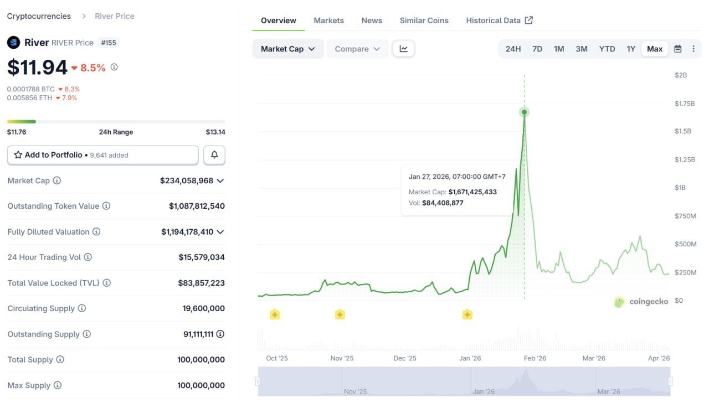The height and width of the screenshot is (403, 709).
Task: Switch chart range to 7D
Action: pos(537,49)
